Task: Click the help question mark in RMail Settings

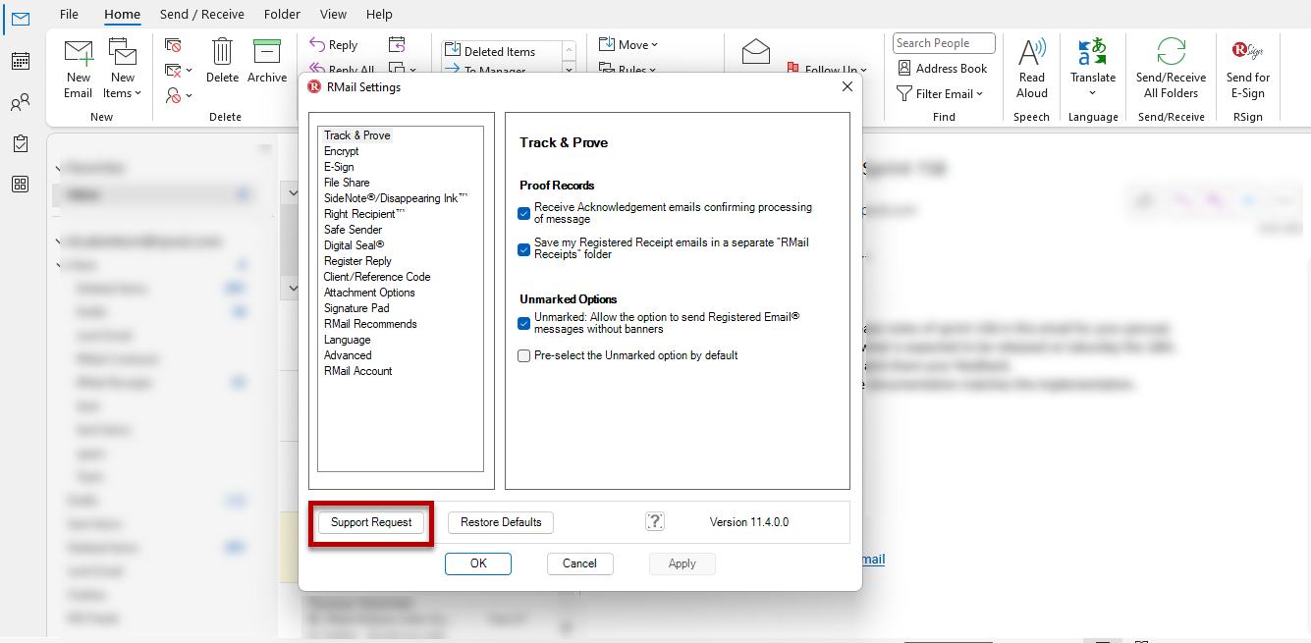Action: pos(654,521)
